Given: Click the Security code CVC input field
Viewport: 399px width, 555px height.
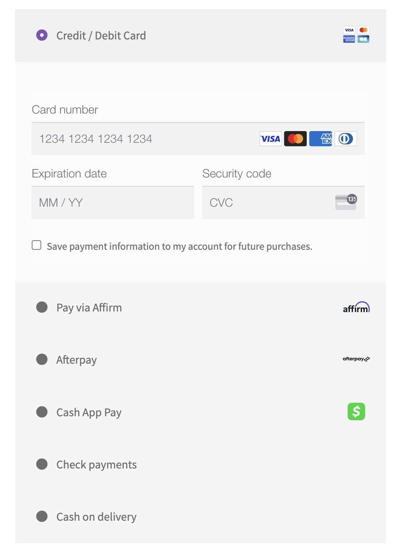Looking at the screenshot, I should click(x=255, y=202).
